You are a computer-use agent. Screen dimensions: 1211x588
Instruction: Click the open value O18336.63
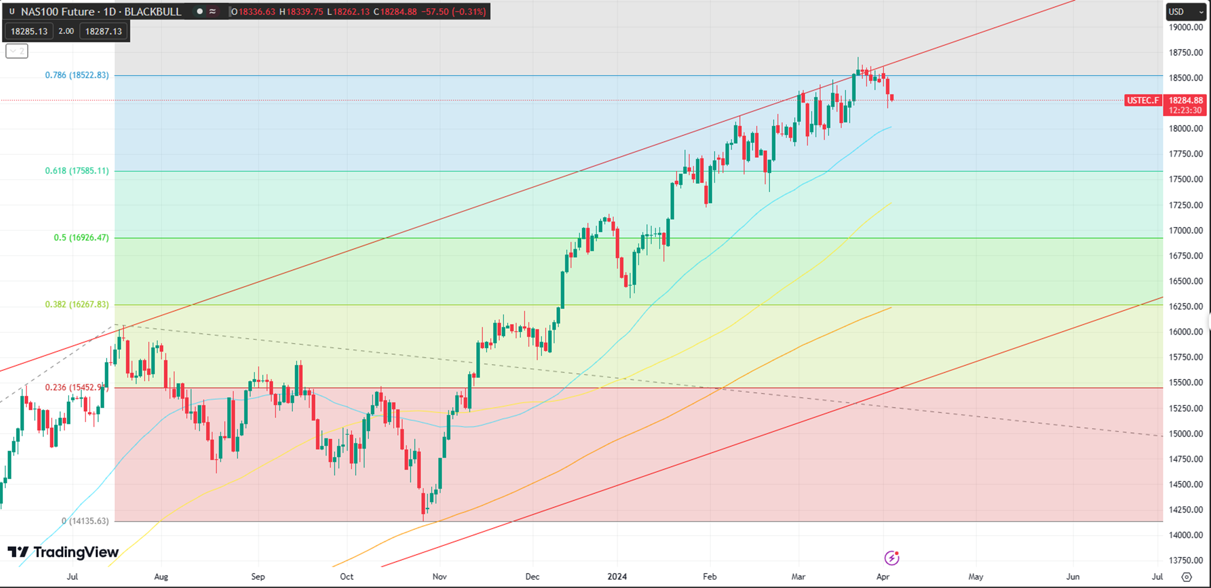tap(254, 12)
